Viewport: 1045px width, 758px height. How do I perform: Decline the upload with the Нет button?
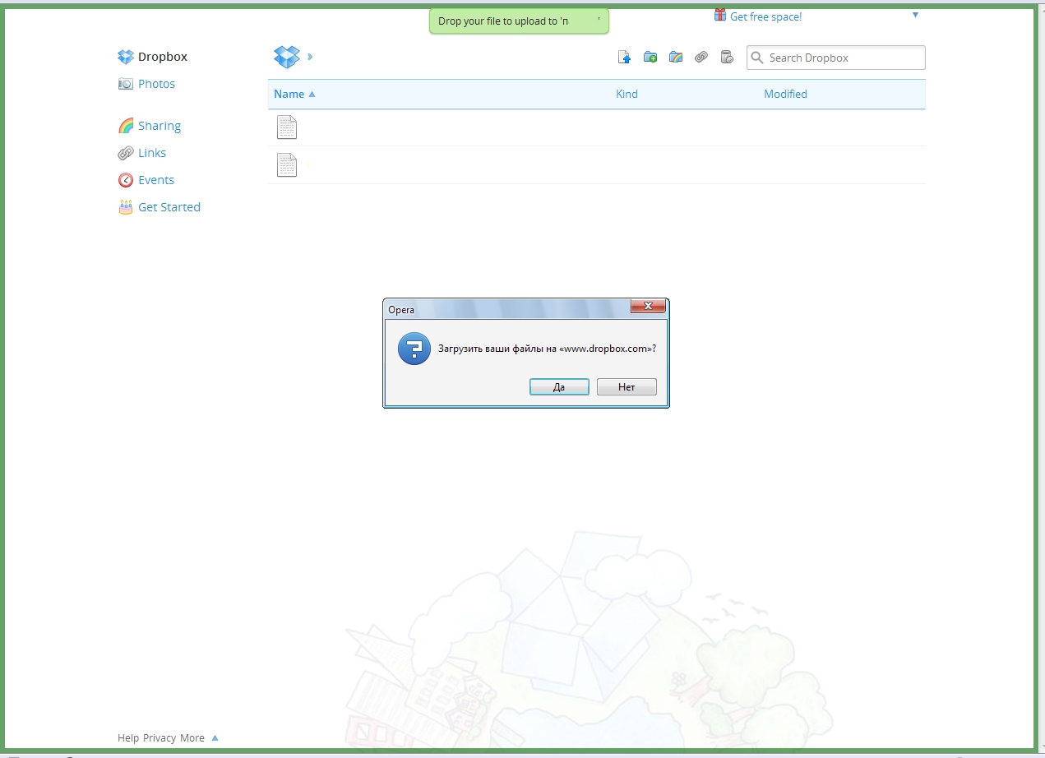pos(627,387)
